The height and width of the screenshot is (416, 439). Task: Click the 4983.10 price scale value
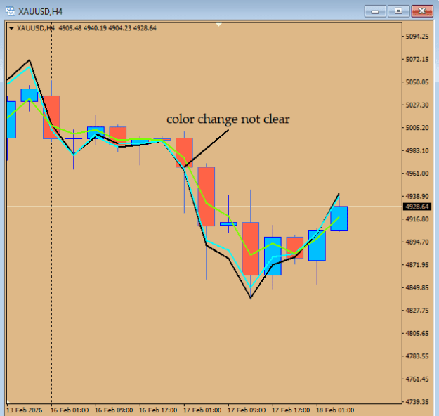pyautogui.click(x=417, y=150)
